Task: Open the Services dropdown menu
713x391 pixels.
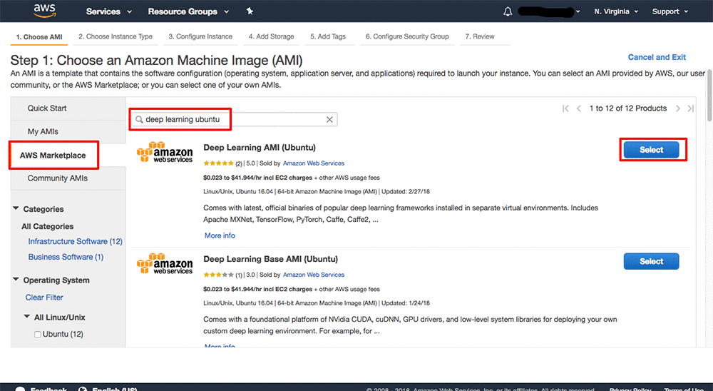Action: pyautogui.click(x=108, y=11)
